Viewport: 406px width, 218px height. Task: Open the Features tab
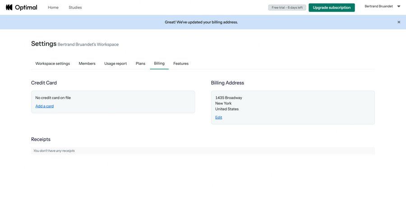coord(181,64)
